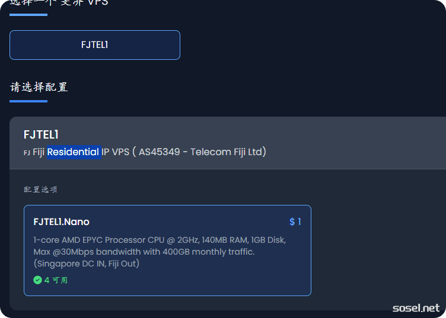Click the Singapore DC IN, Fiji Out note
Image resolution: width=446 pixels, height=318 pixels.
pos(87,264)
